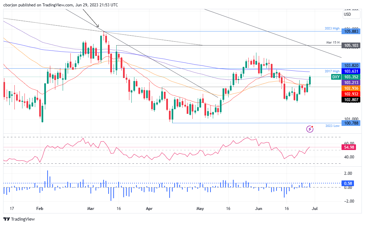365x225 pixels.
Task: Click the '2023 Low' line label
Action: (x=332, y=126)
